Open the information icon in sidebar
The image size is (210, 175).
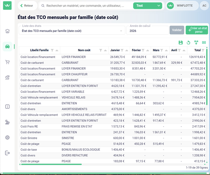7,107
